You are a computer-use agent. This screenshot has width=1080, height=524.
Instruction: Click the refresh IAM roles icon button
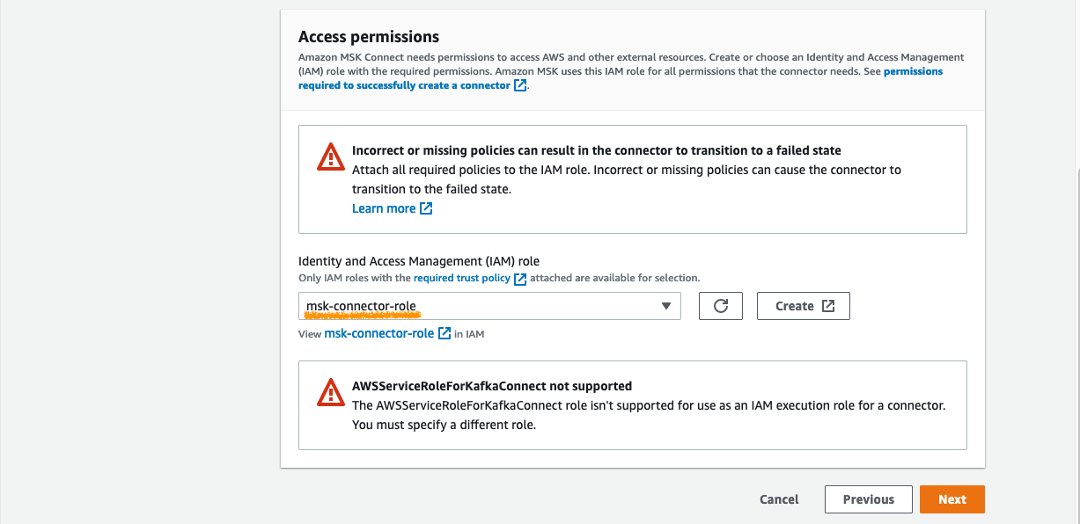pyautogui.click(x=721, y=306)
